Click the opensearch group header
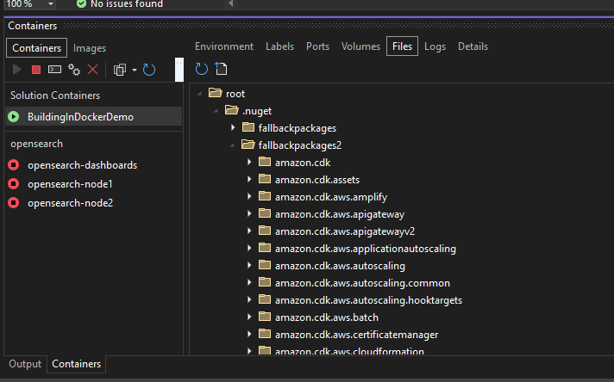The image size is (614, 382). click(x=36, y=144)
